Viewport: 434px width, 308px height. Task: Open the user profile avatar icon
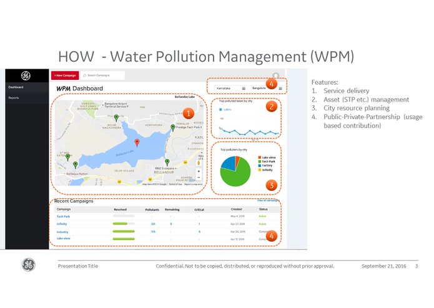[x=275, y=75]
